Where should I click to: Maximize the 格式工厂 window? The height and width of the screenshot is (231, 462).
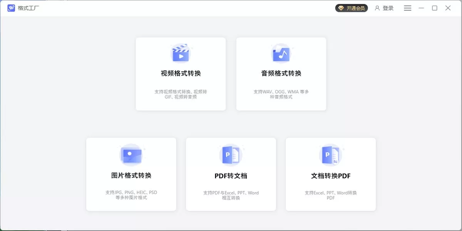pos(435,8)
